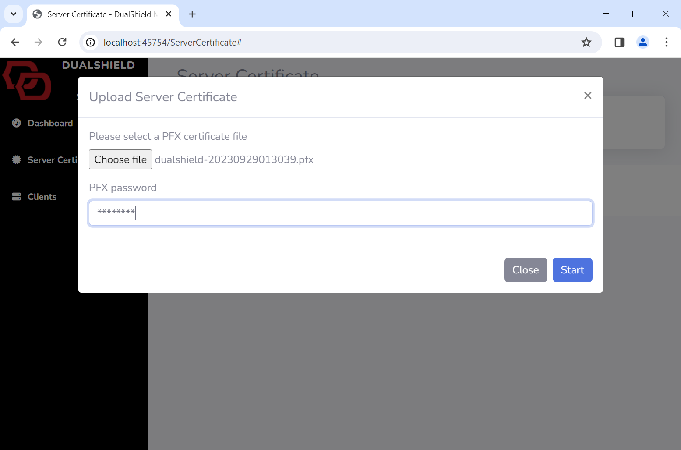Focus the PFX password field
The image size is (681, 450).
coord(340,213)
